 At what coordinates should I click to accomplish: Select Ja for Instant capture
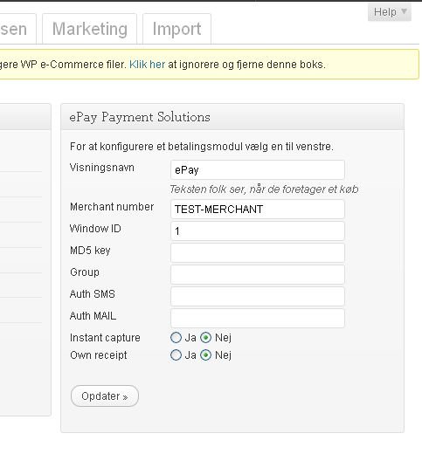[176, 338]
